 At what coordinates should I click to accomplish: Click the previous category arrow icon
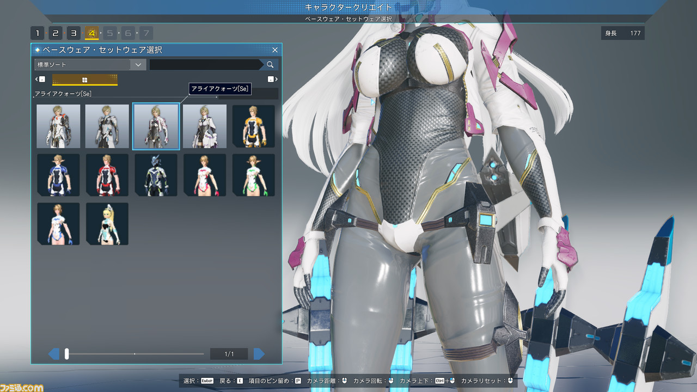tap(40, 79)
